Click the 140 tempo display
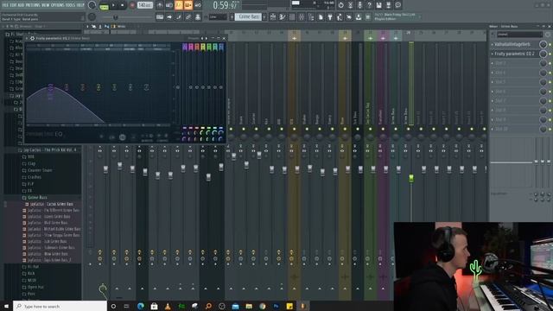Viewport: 553px width, 311px height. pyautogui.click(x=144, y=5)
